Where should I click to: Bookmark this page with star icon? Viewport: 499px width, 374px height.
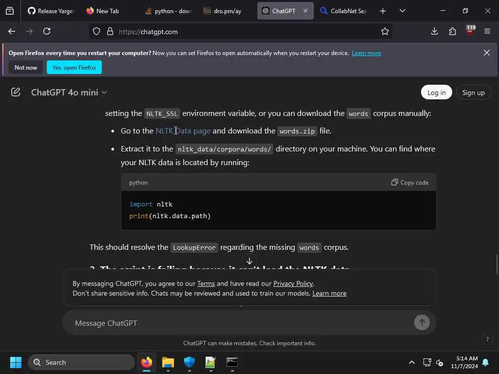[x=385, y=32]
